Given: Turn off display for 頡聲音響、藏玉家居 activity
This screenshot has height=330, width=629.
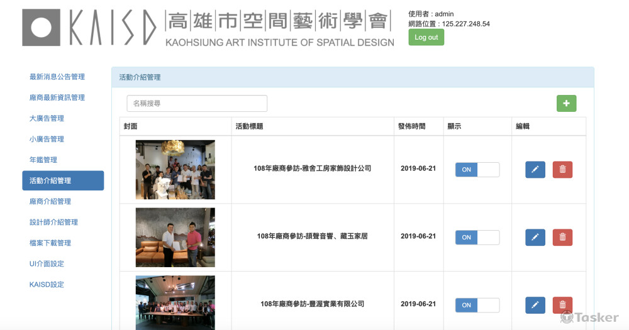Looking at the screenshot, I should [477, 237].
